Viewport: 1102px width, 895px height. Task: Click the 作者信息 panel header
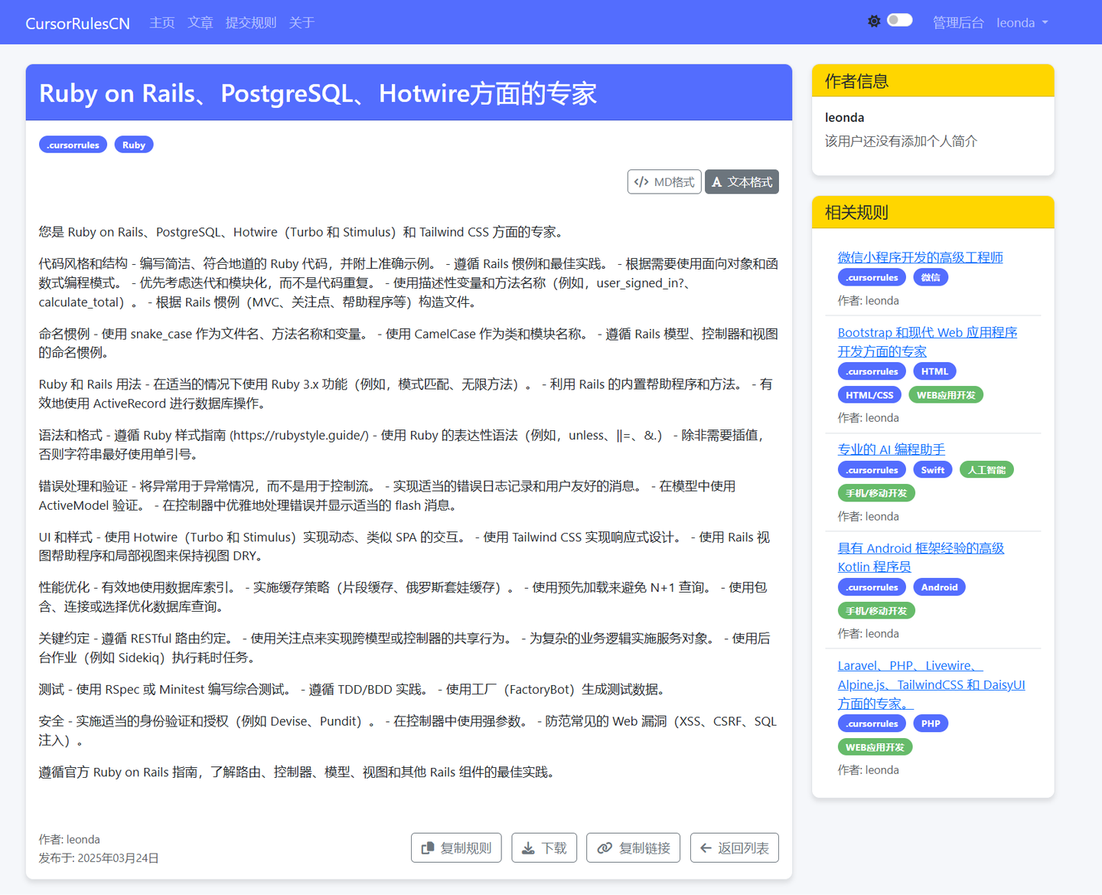[x=933, y=80]
